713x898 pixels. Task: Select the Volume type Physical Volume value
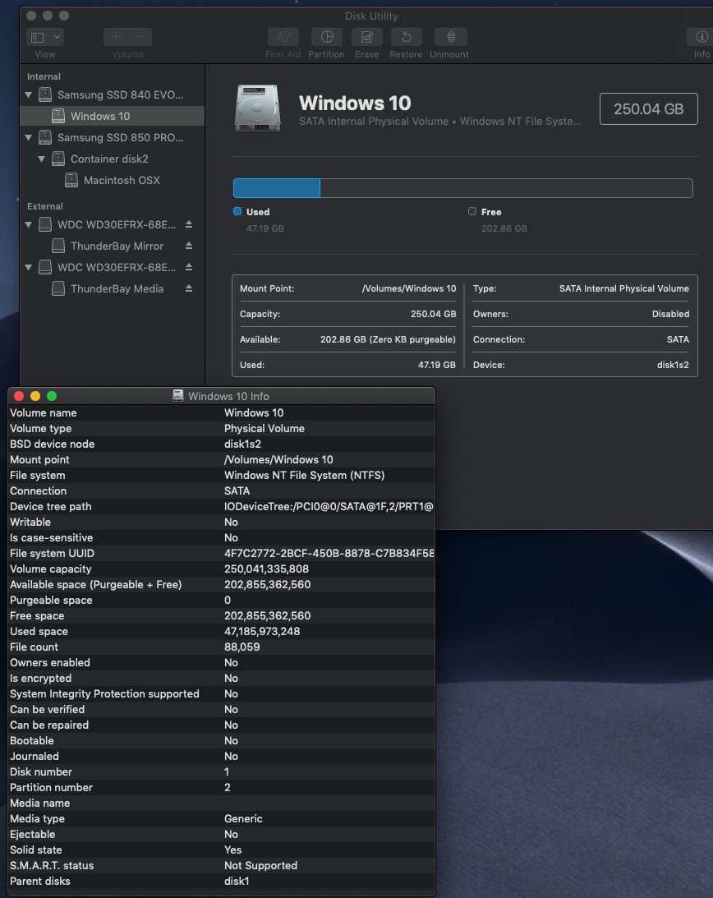[264, 428]
